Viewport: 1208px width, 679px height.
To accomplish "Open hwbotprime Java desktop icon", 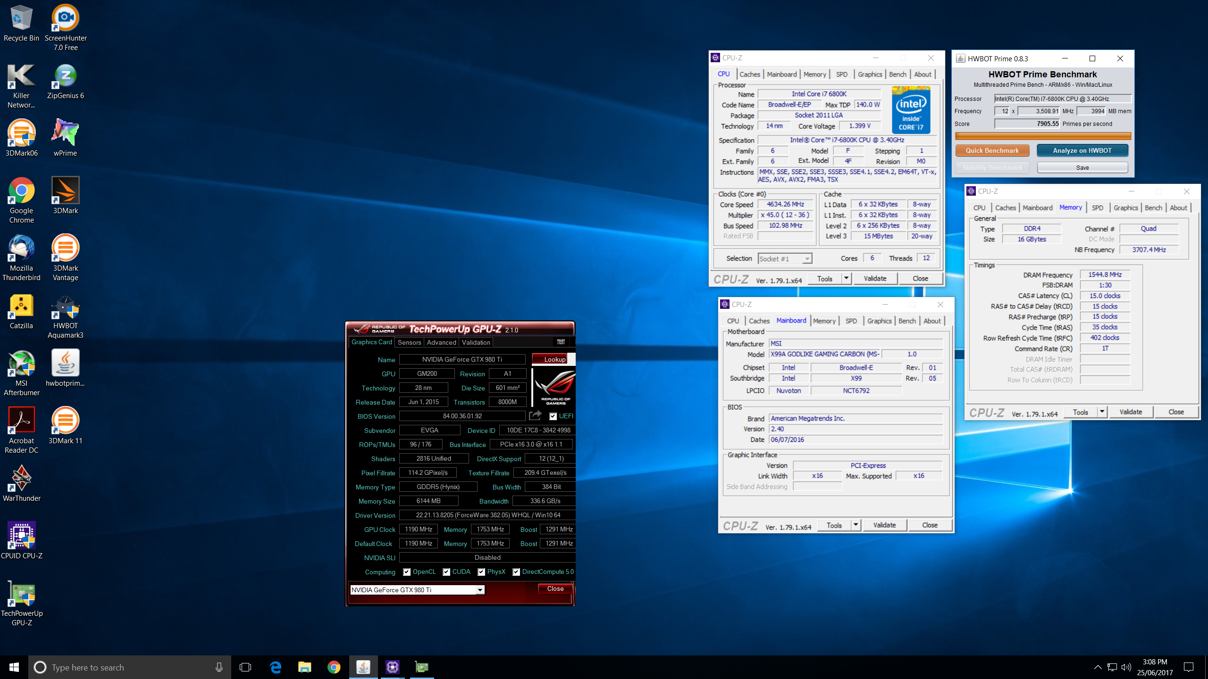I will coord(66,369).
